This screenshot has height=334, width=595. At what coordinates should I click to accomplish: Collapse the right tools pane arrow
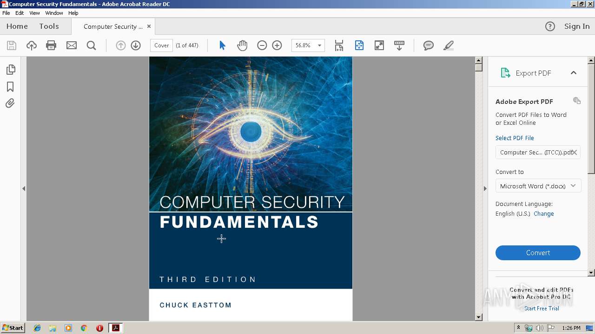pos(485,188)
